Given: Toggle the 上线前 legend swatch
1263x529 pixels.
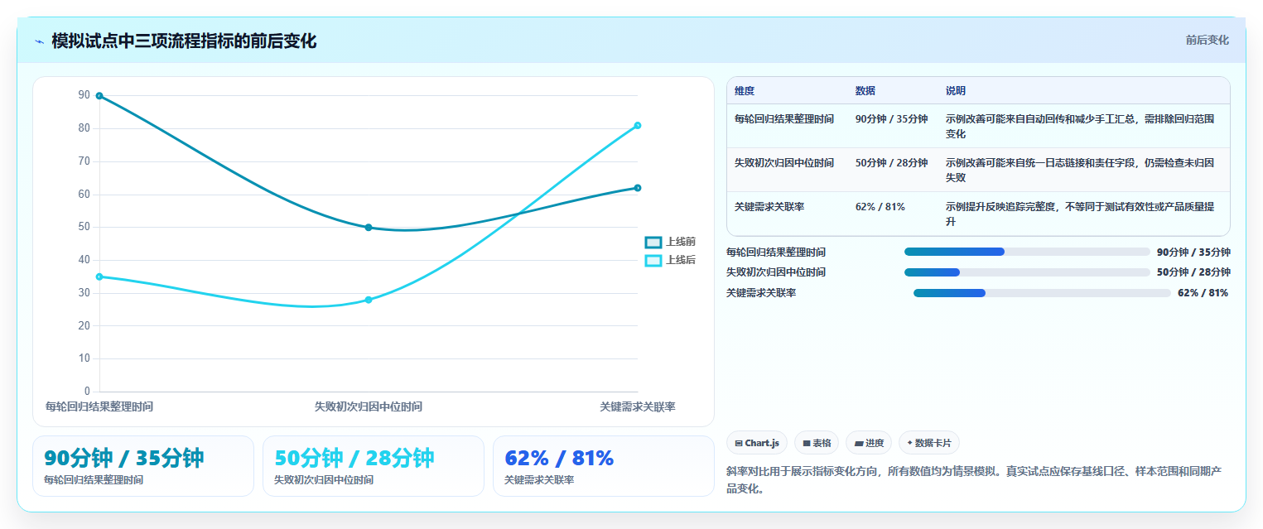Looking at the screenshot, I should pyautogui.click(x=653, y=243).
